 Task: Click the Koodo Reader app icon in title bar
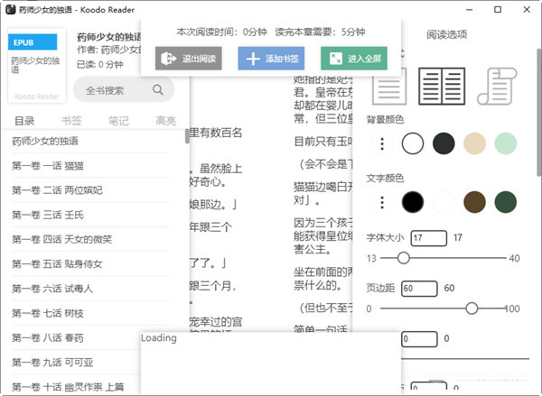11,9
